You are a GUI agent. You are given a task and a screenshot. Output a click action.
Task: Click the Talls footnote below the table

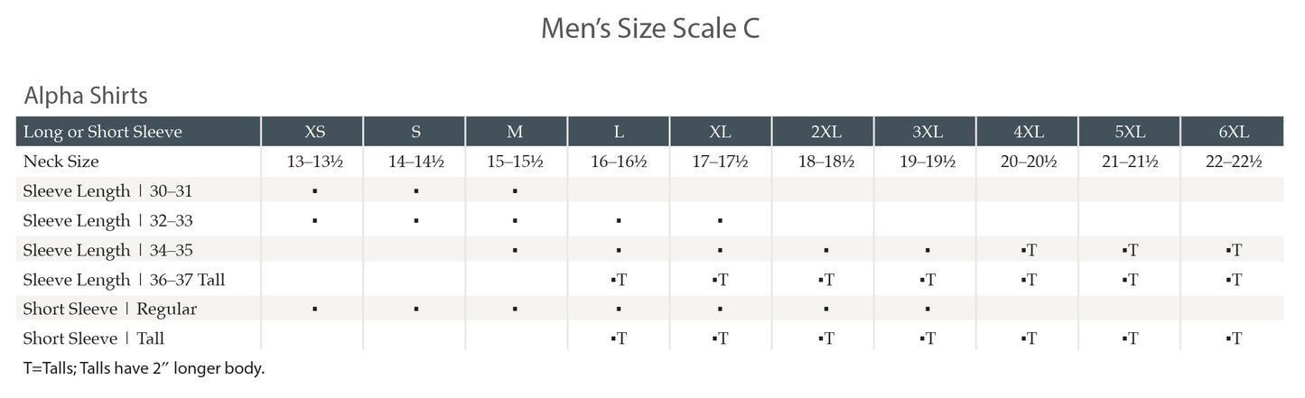click(x=144, y=368)
